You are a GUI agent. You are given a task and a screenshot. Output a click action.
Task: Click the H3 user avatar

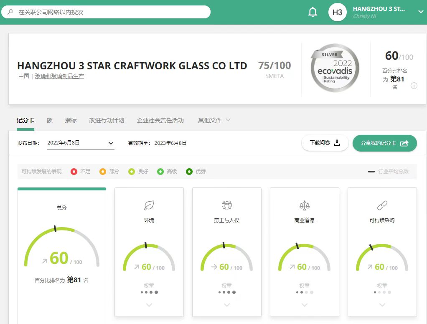[x=337, y=12]
